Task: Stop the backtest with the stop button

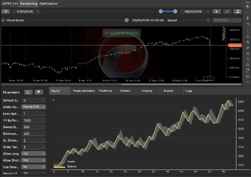Action: [x=227, y=11]
